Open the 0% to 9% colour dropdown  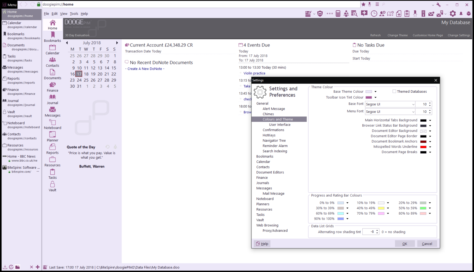coord(347,203)
